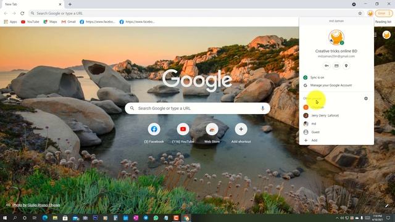The width and height of the screenshot is (395, 222).
Task: Open Microsoft Store from taskbar
Action: pos(65,218)
